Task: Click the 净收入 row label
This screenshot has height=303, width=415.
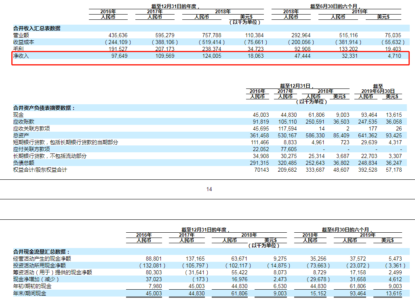Action: click(x=21, y=56)
